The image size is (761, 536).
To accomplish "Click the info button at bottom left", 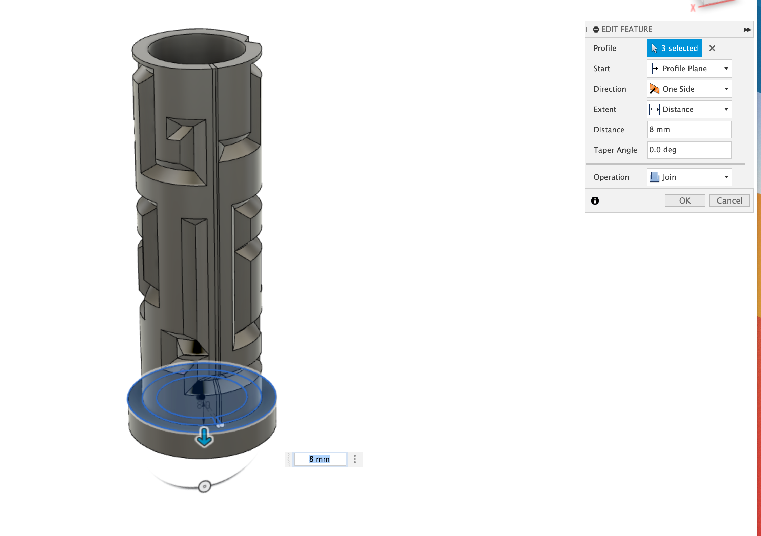I will pos(595,201).
